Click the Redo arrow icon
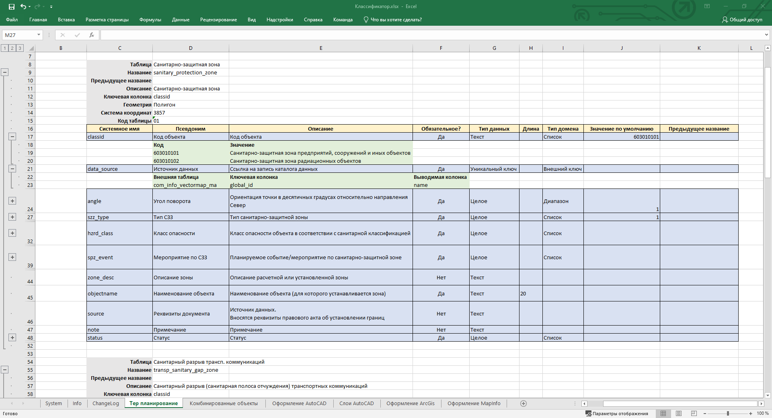Viewport: 772px width, 418px height. [x=37, y=6]
